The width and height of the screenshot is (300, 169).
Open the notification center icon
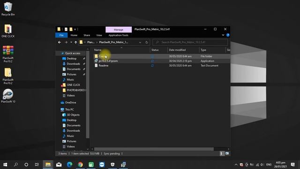[x=292, y=165]
